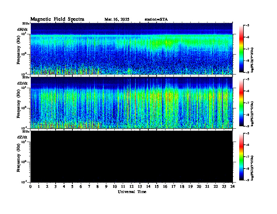Click the log(PSD) label beside dD/dt color bar

point(253,114)
